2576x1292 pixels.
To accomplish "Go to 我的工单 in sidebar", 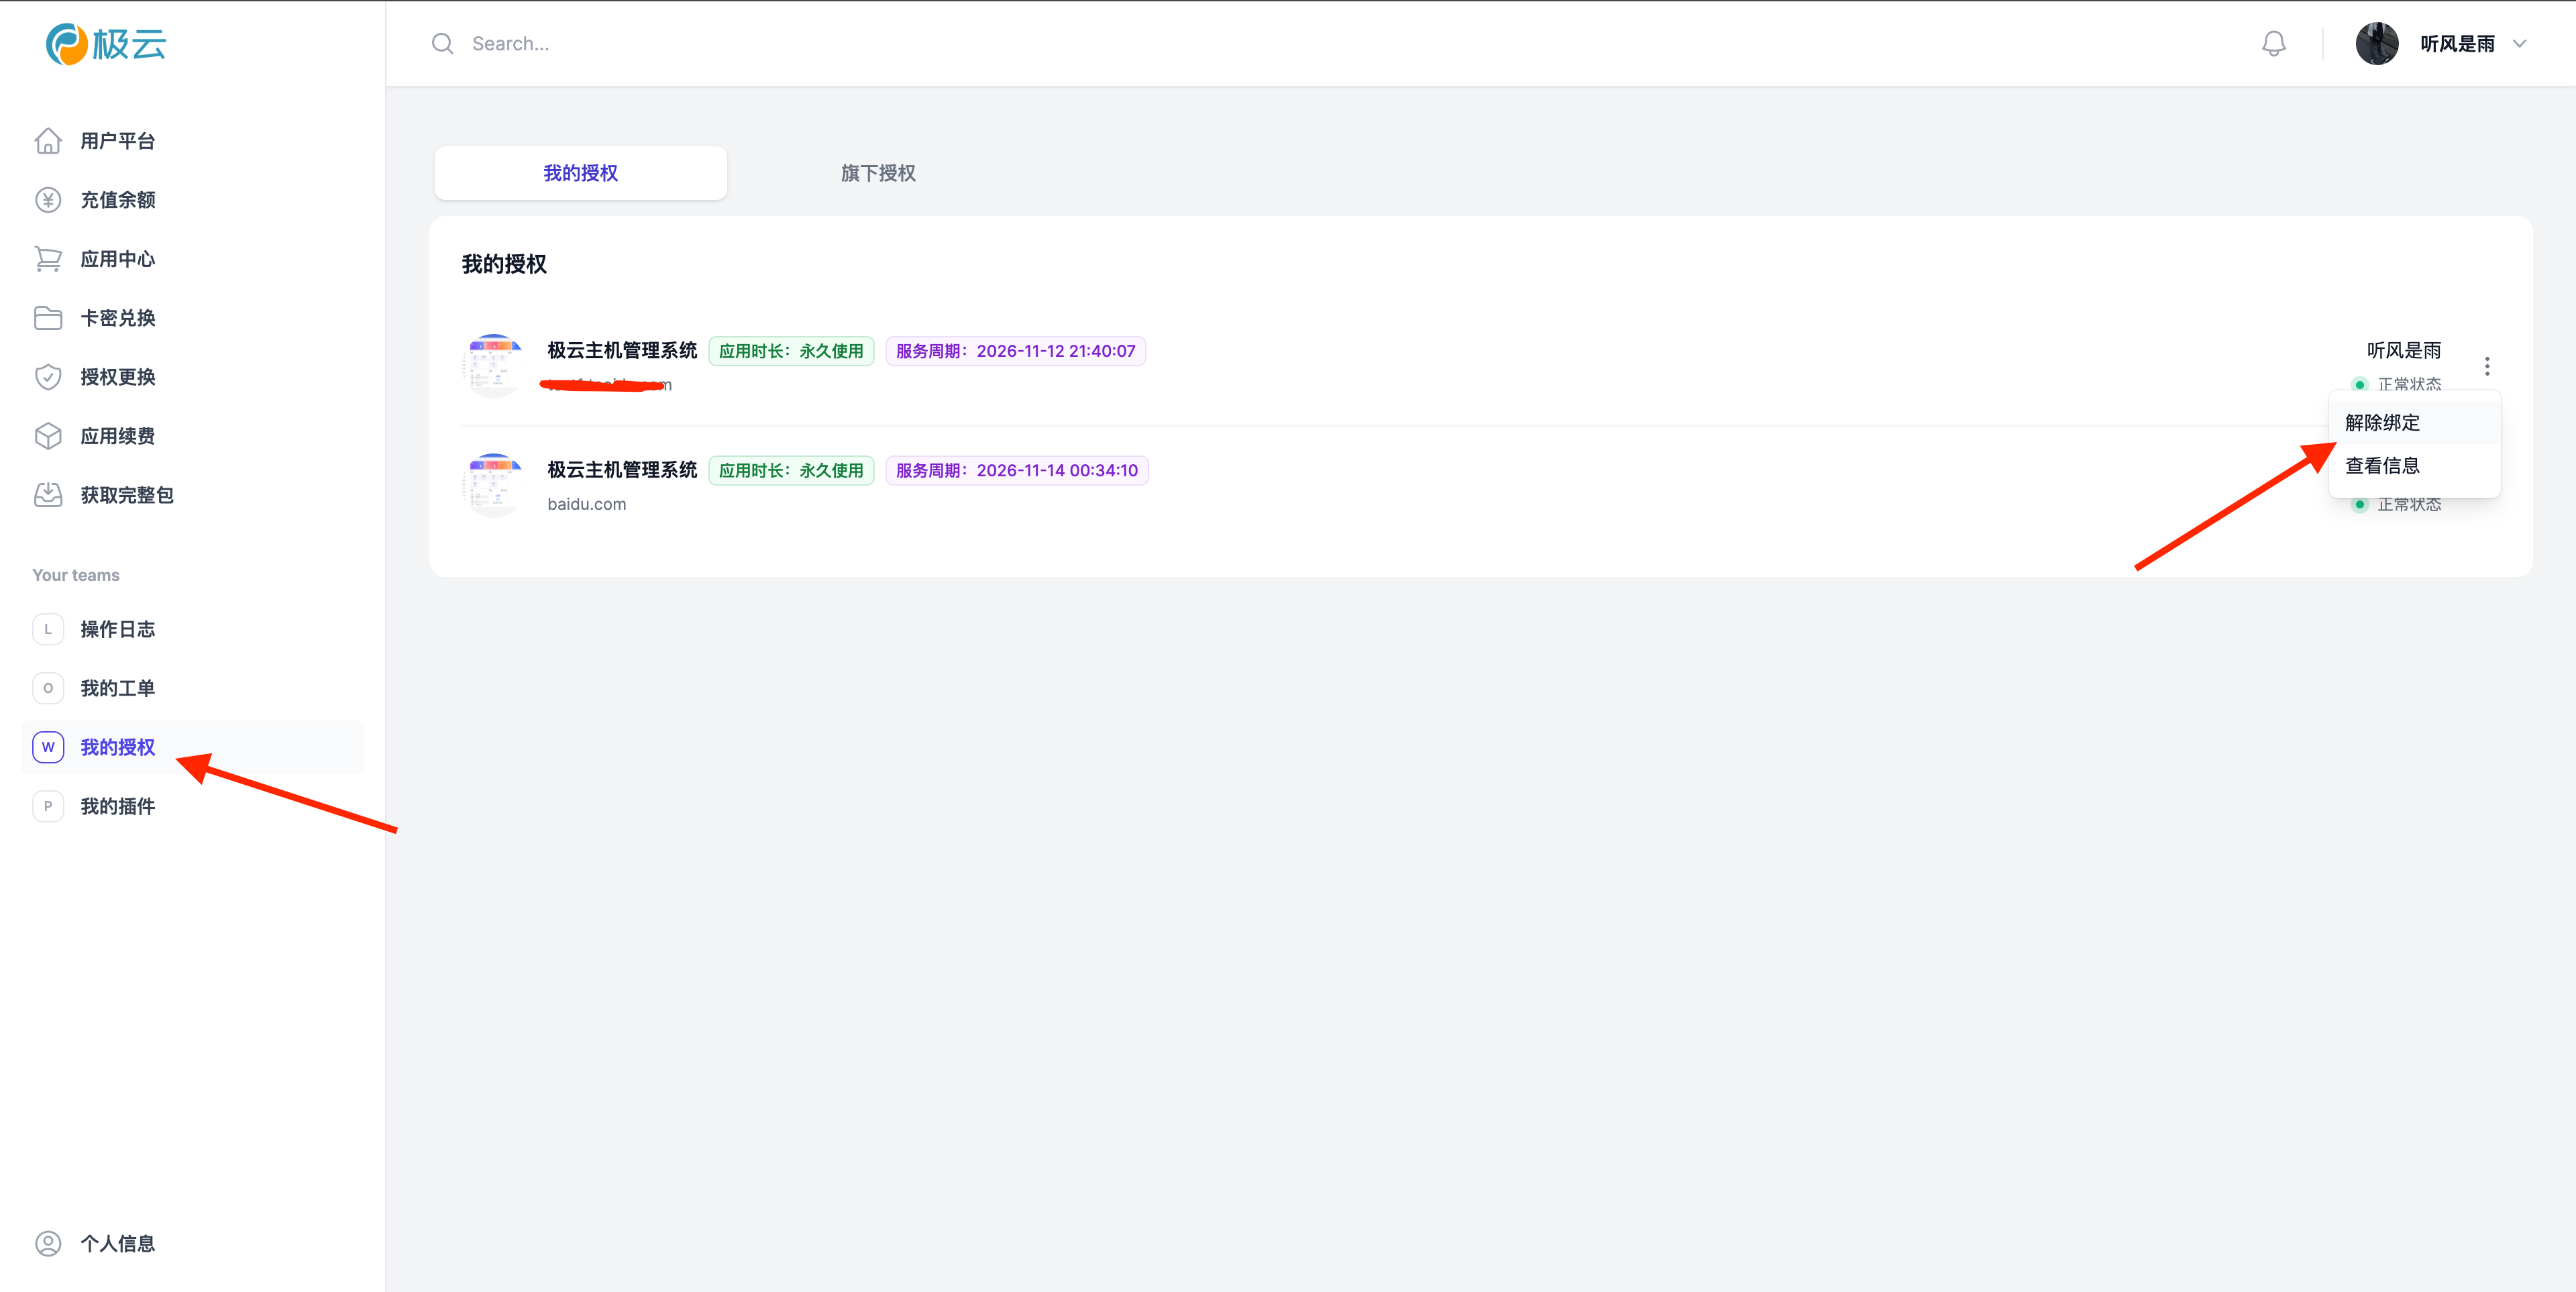I will coord(117,688).
